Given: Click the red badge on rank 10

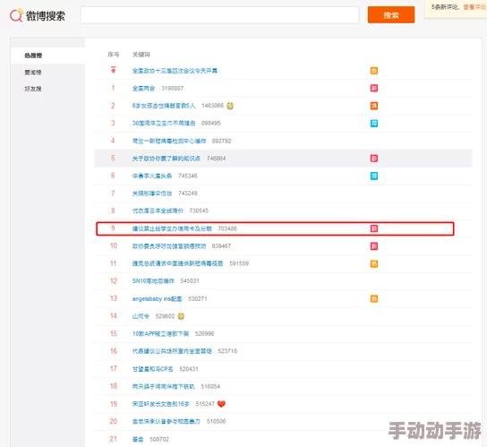Looking at the screenshot, I should coord(374,246).
